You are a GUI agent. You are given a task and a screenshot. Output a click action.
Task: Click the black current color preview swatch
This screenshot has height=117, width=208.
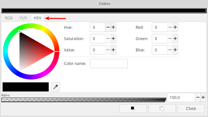26,87
